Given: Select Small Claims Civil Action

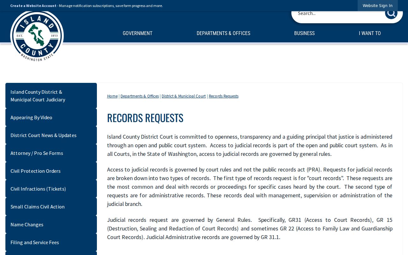Looking at the screenshot, I should 51,207.
